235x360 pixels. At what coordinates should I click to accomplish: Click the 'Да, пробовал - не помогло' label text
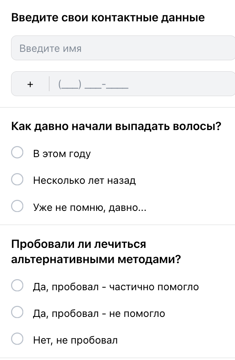[x=99, y=313]
